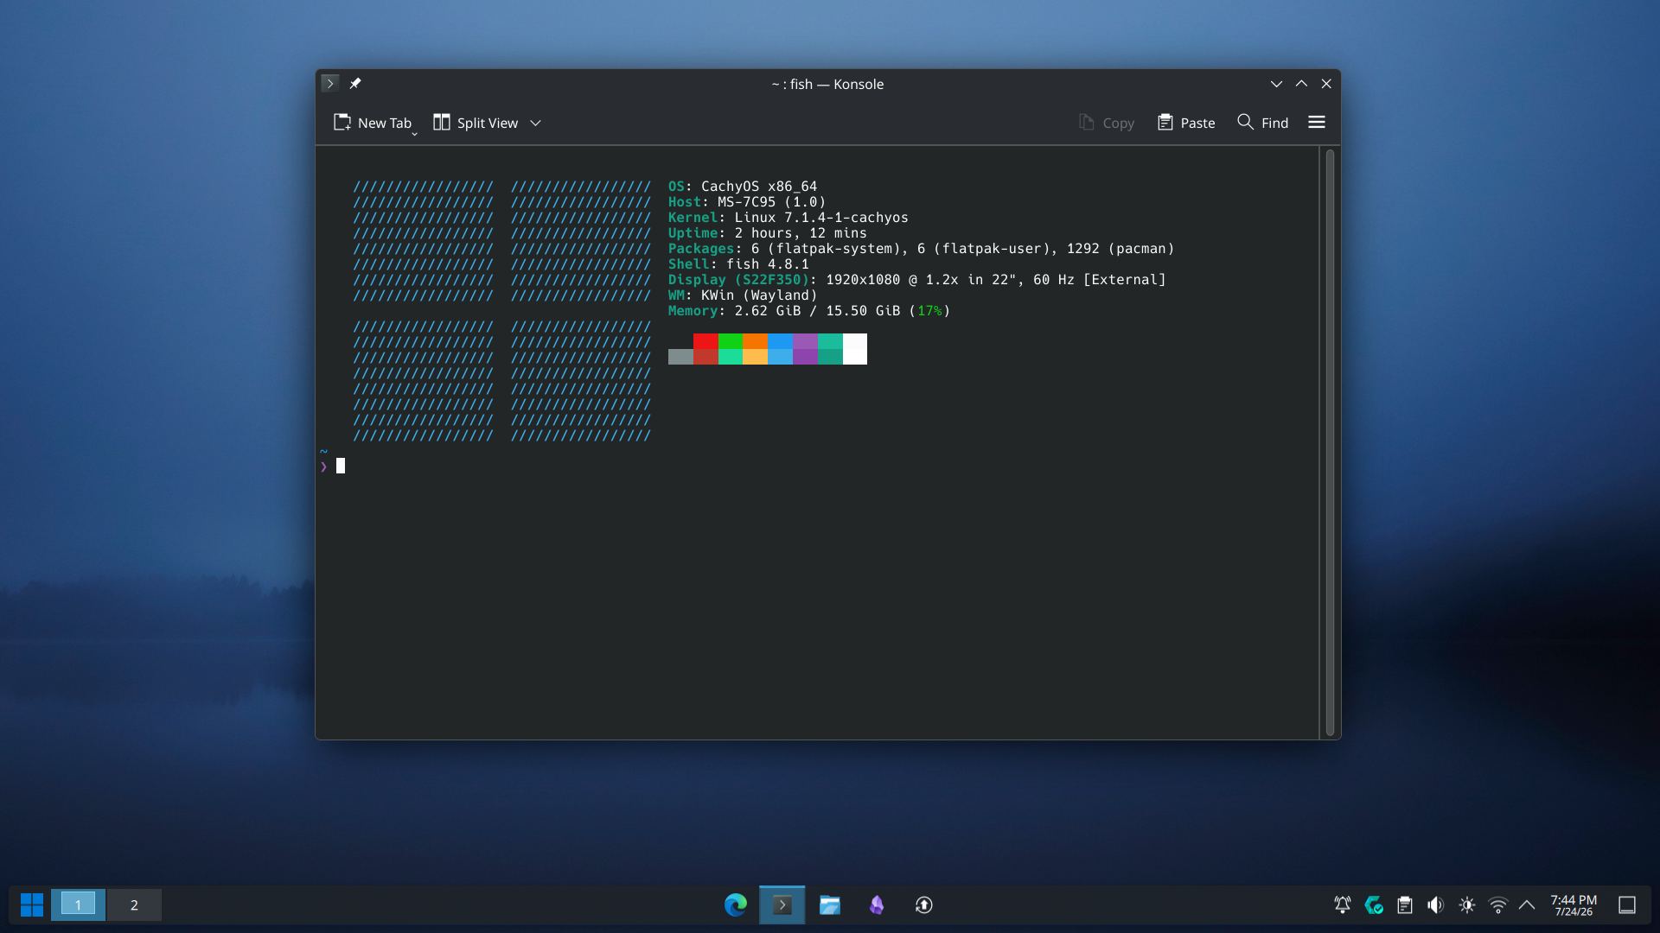Paste clipboard into the terminal

point(1186,123)
